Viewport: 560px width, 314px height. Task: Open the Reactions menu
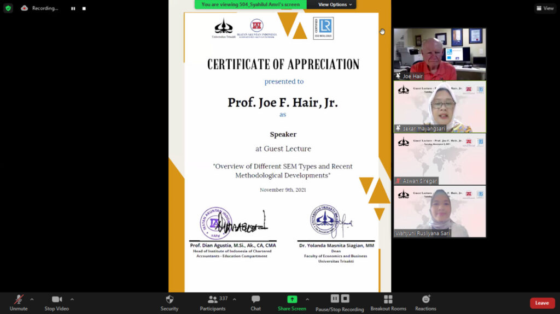coord(425,303)
